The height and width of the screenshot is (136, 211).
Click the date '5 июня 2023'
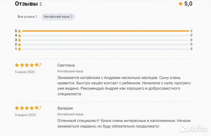[25, 72]
